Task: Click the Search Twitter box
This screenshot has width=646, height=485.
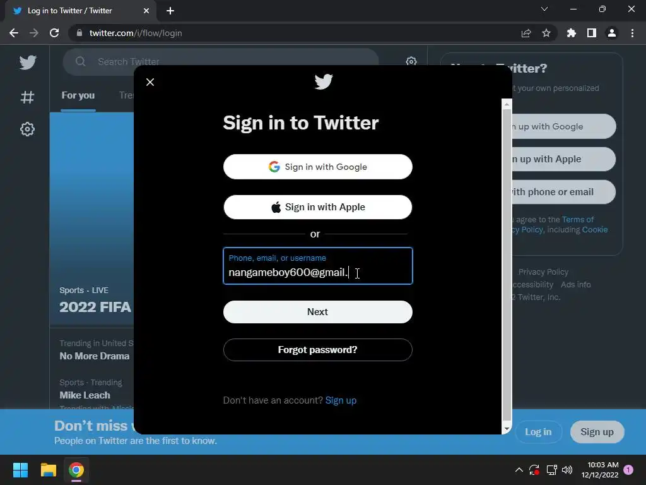Action: [x=220, y=61]
